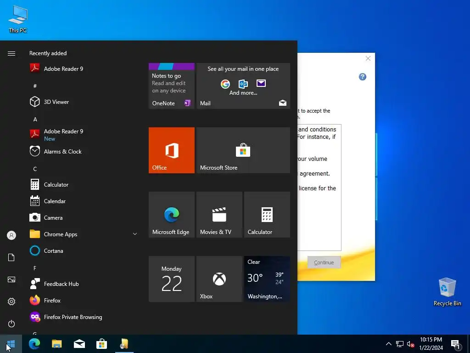The width and height of the screenshot is (470, 353).
Task: Open the Washington weather tile
Action: pos(267,279)
